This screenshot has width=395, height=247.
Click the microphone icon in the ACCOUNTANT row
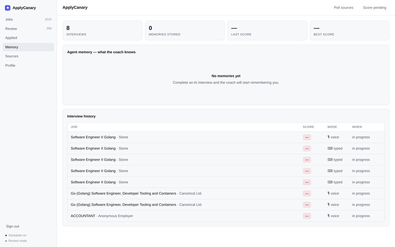pos(328,216)
